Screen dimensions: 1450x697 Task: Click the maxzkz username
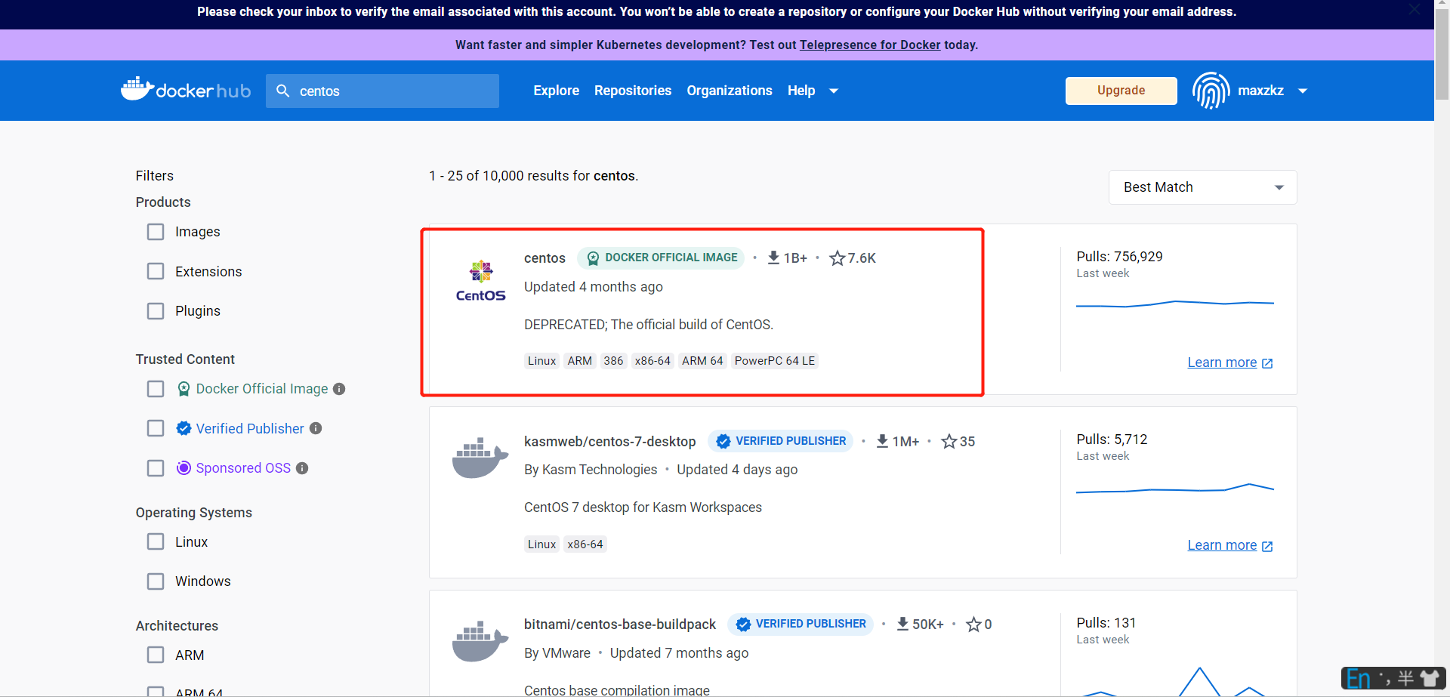tap(1260, 91)
